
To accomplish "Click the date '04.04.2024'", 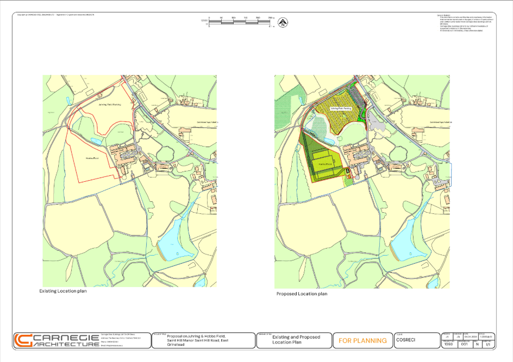I will [x=471, y=336].
